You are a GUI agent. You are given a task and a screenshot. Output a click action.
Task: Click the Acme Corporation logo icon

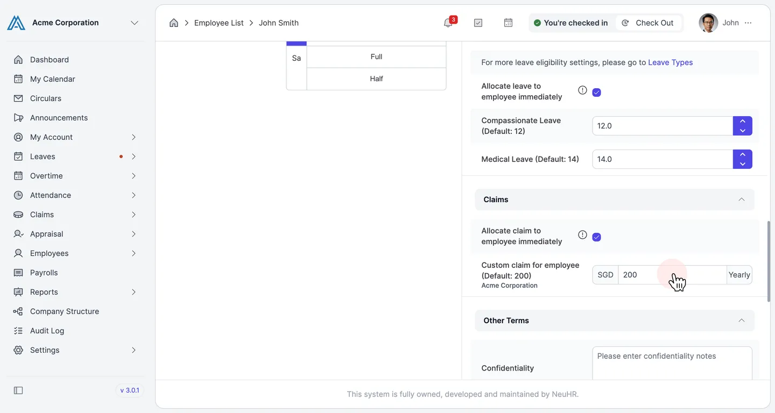[x=16, y=23]
